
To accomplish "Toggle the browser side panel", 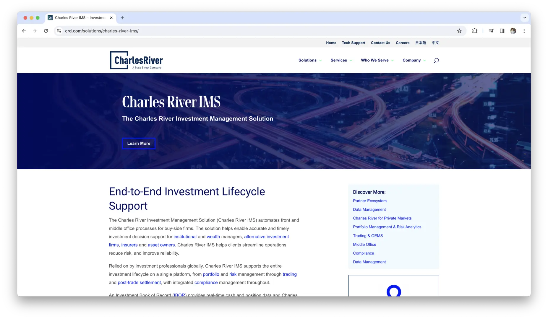I will 502,31.
